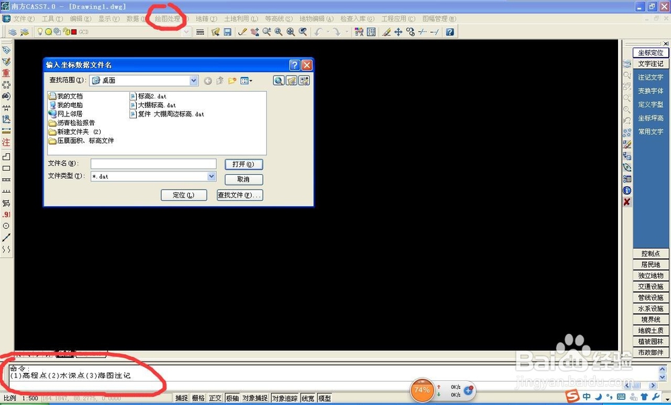671x405 pixels.
Task: Click the red X icon in right strip
Action: pyautogui.click(x=627, y=202)
